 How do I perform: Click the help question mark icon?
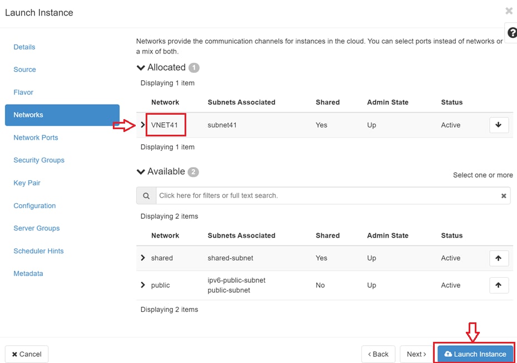512,33
